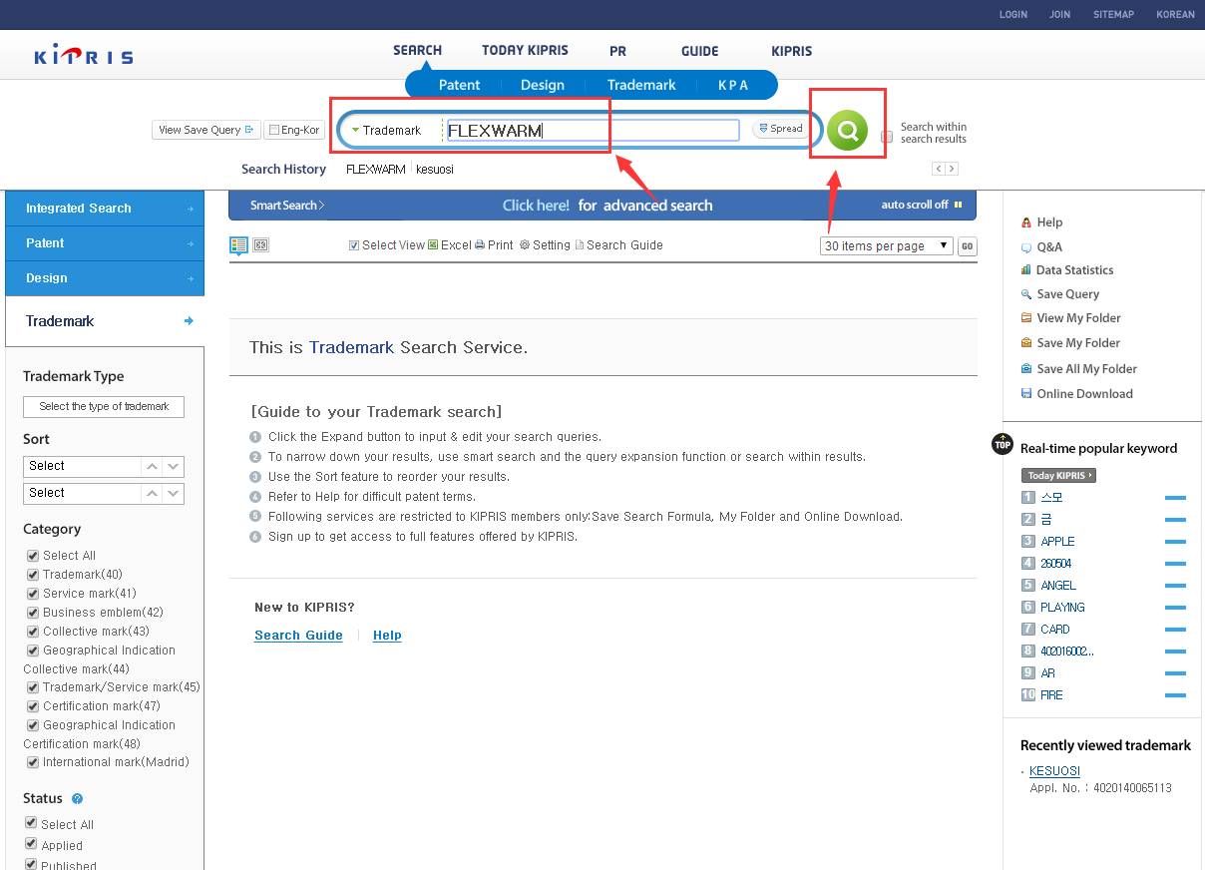Open the KIPRIS logo home link
1205x870 pixels.
[84, 55]
